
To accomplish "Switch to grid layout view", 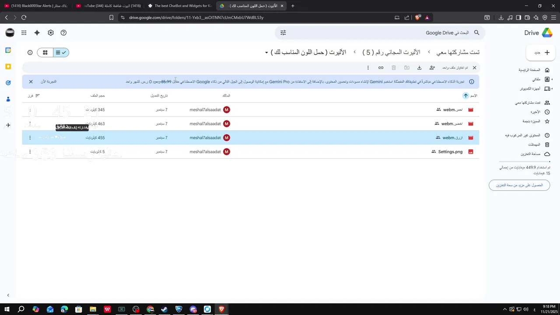I will tap(45, 52).
